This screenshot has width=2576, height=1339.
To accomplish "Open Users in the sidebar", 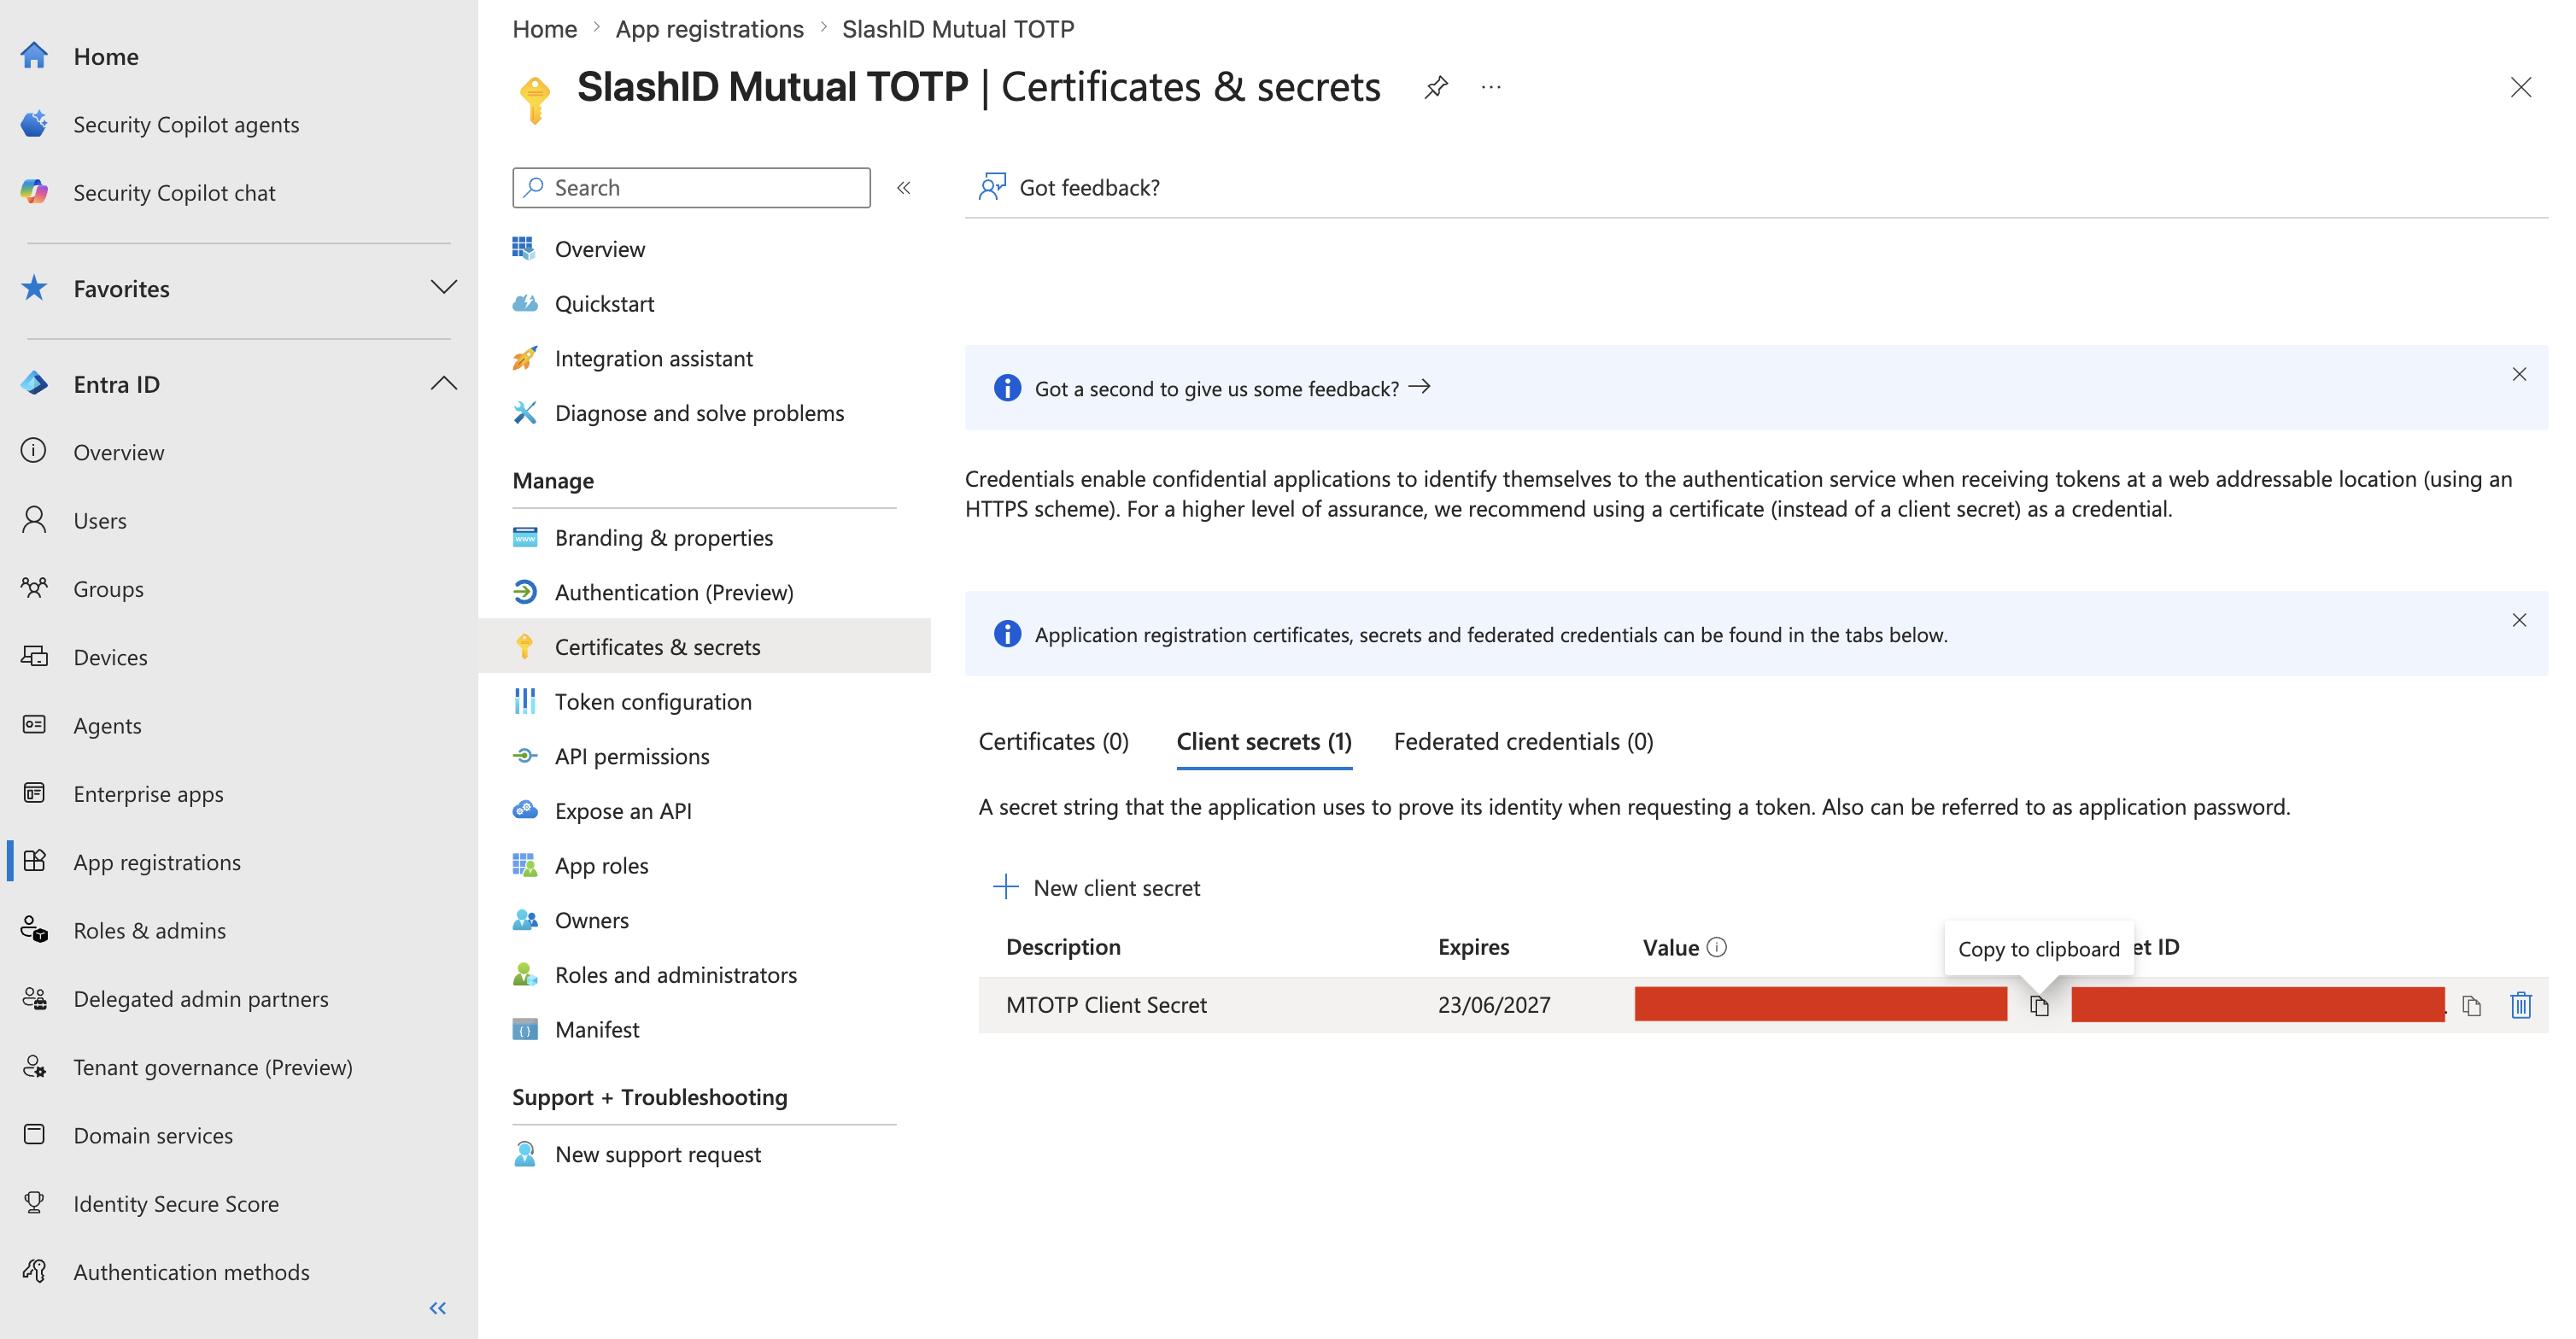I will click(99, 520).
